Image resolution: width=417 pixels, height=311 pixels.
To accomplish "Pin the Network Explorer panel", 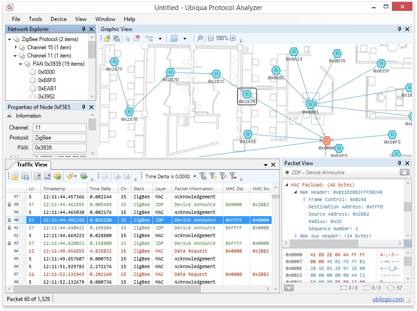I will coord(83,29).
